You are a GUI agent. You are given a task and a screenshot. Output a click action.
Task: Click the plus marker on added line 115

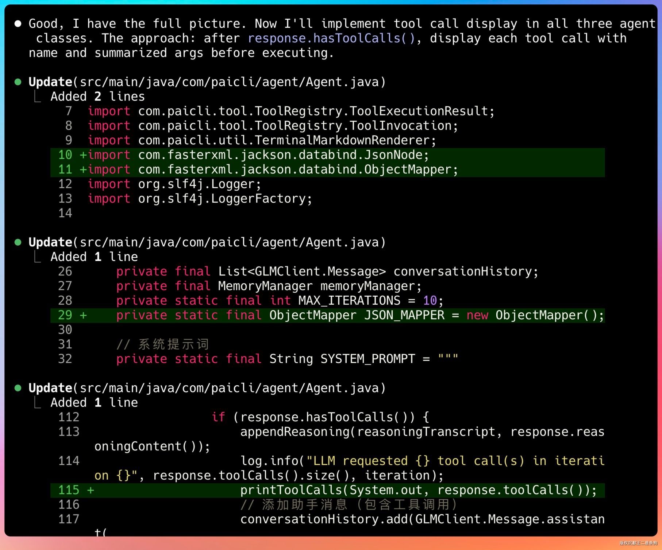pos(91,490)
